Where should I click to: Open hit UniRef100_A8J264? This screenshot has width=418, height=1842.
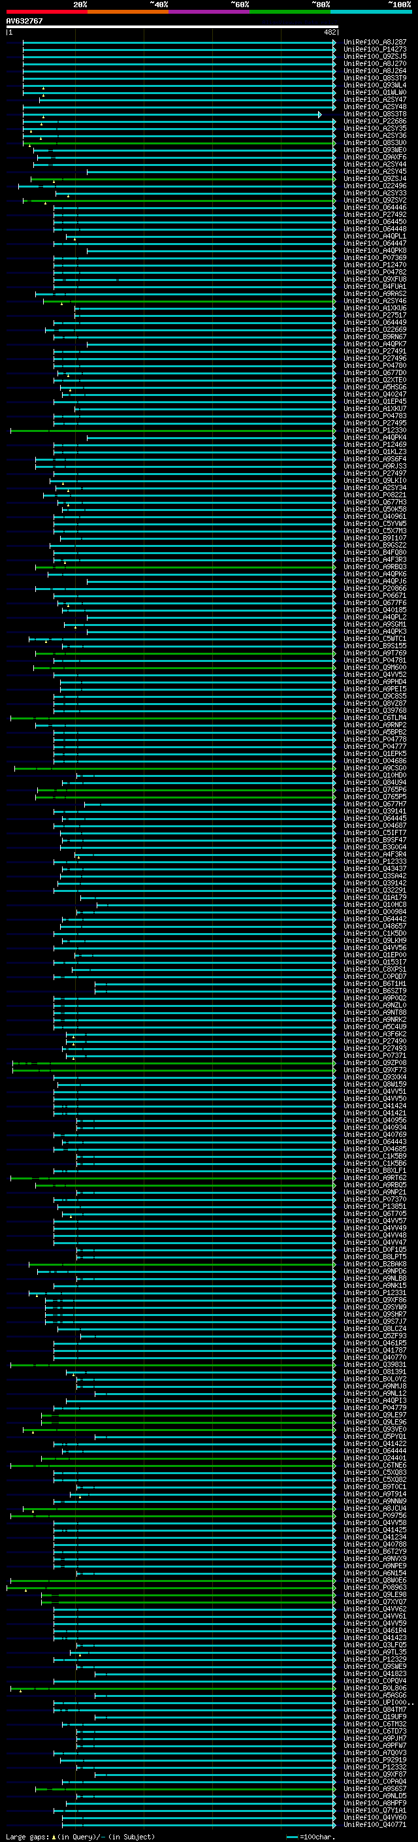pos(375,71)
